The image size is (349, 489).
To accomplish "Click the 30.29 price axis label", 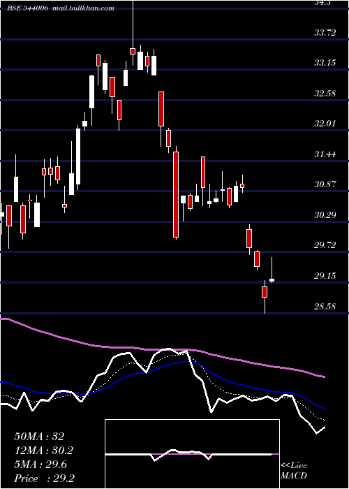I will click(x=325, y=215).
